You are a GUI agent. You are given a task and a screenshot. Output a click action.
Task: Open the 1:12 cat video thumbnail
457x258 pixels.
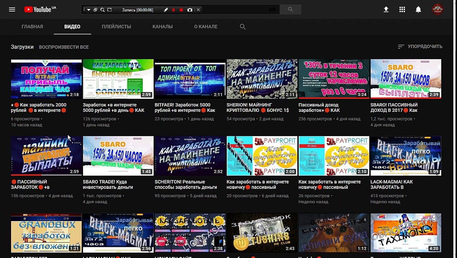coord(334,233)
